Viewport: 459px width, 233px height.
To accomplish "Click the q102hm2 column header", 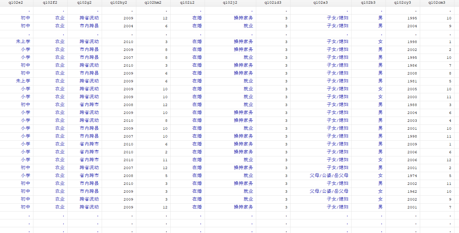I will (x=153, y=3).
